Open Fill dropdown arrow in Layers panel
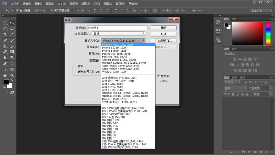 pos(271,94)
